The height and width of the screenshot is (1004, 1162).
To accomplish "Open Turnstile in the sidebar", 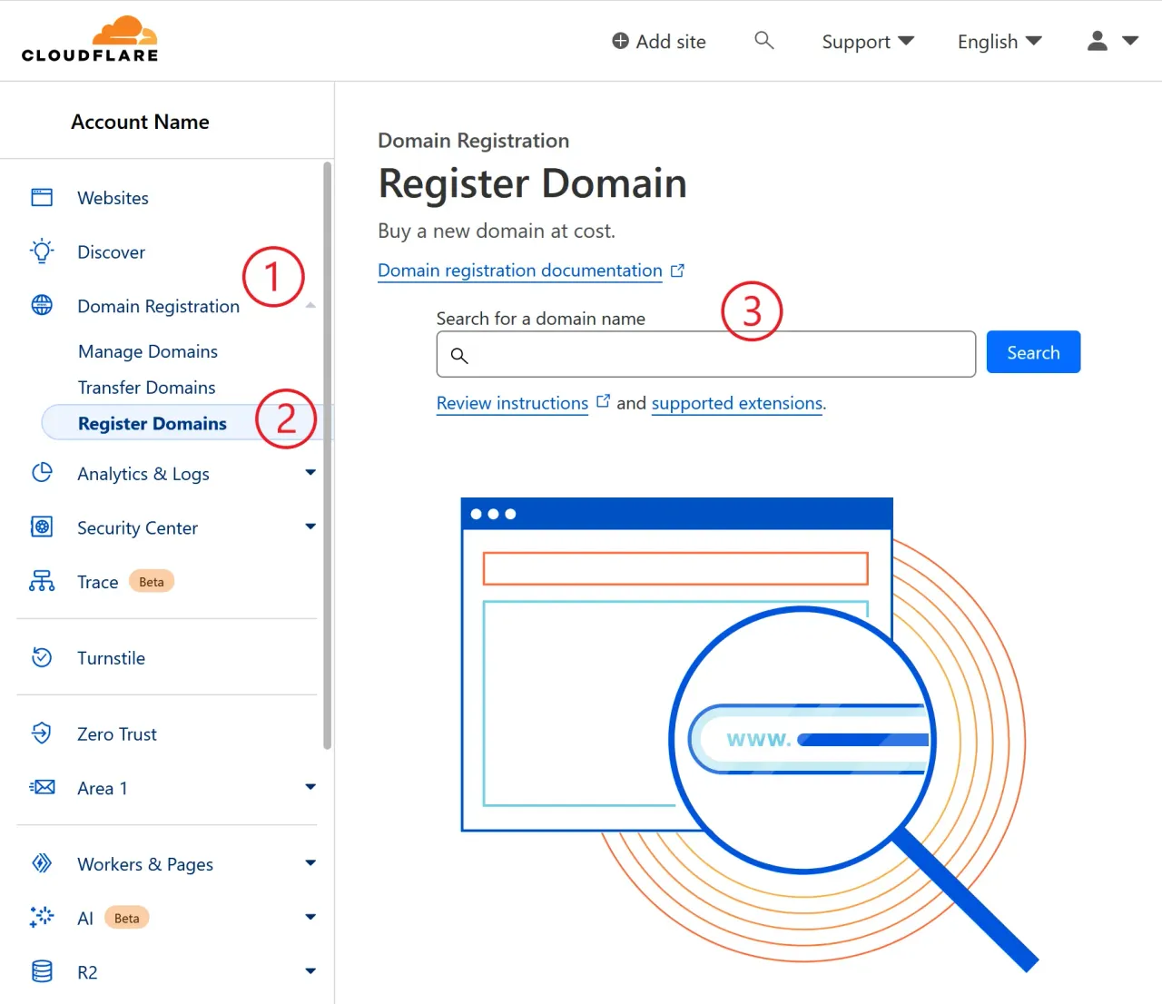I will coord(111,658).
